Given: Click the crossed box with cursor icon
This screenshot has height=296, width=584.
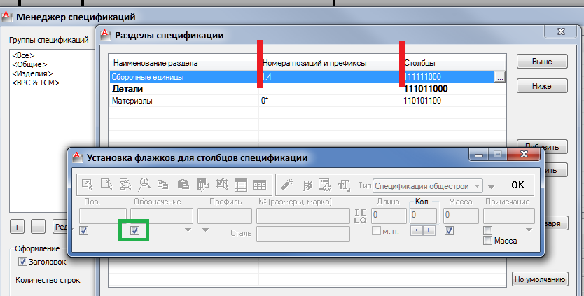Looking at the screenshot, I should [x=125, y=184].
